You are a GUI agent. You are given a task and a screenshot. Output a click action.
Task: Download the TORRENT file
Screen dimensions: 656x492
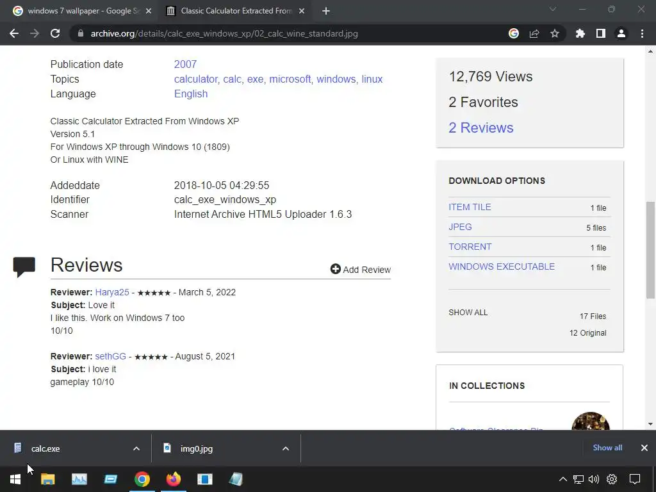click(470, 247)
